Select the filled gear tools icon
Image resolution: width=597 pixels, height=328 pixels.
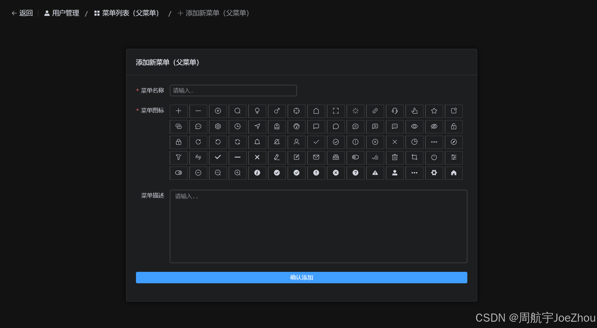pos(434,173)
